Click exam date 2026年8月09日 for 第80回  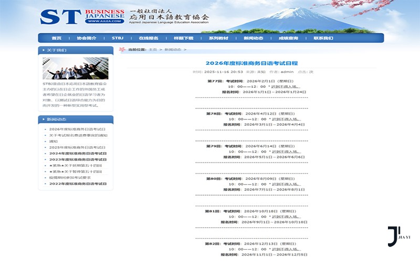click(x=261, y=179)
